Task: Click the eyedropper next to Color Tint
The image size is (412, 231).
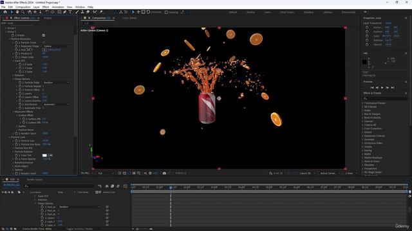Action: coord(50,155)
